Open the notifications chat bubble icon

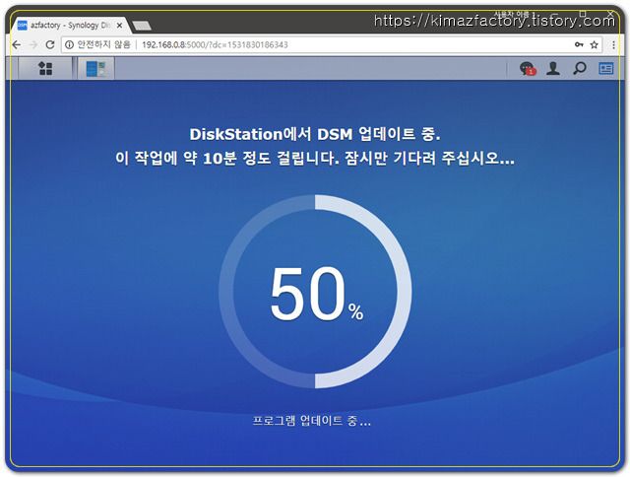coord(528,68)
